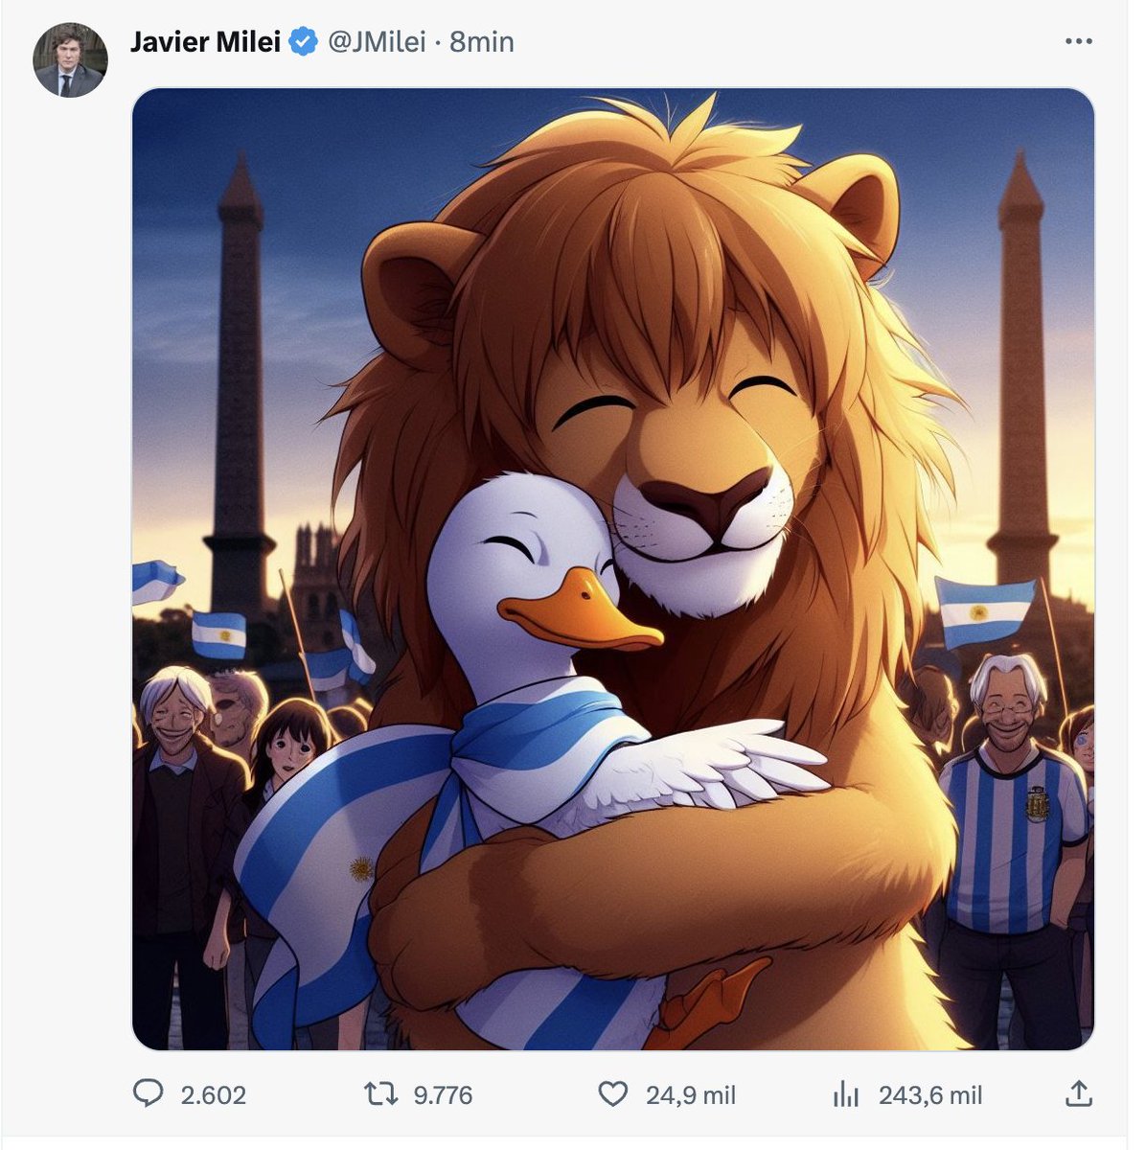Click the 9.776 reposts count

click(443, 1094)
